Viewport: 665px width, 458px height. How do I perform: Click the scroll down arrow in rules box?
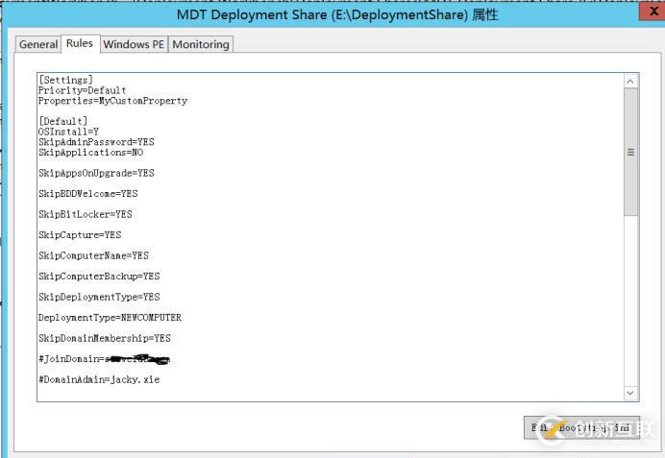(x=630, y=393)
